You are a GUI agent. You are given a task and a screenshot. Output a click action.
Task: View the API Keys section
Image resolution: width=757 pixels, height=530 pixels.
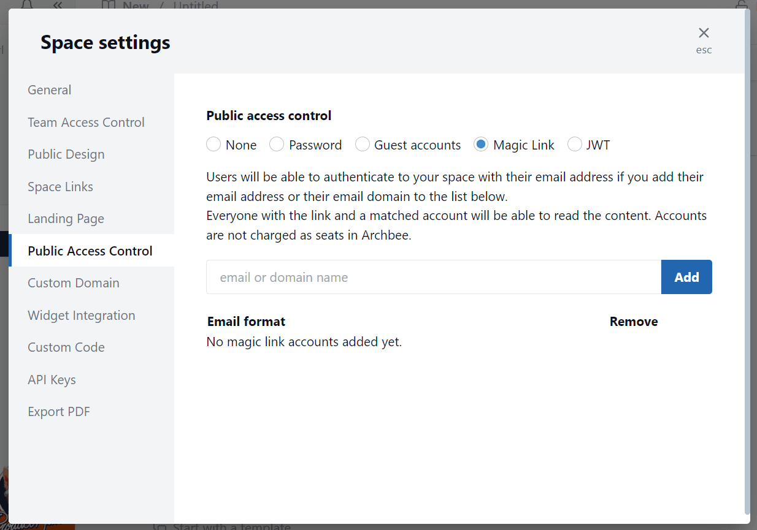[52, 380]
